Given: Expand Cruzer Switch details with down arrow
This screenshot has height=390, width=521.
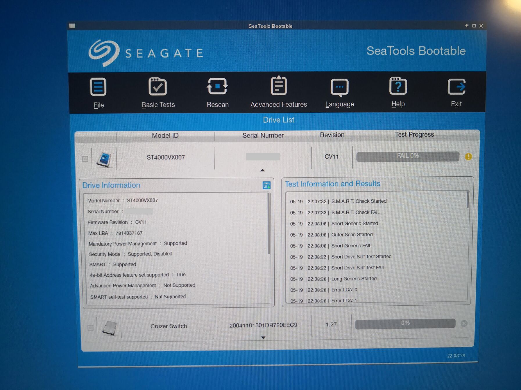Looking at the screenshot, I should (263, 338).
